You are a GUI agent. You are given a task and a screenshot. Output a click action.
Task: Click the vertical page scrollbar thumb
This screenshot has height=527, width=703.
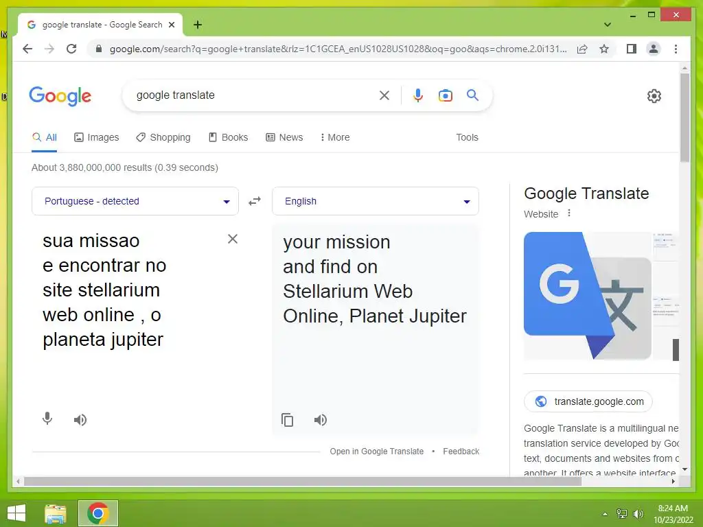pos(684,118)
